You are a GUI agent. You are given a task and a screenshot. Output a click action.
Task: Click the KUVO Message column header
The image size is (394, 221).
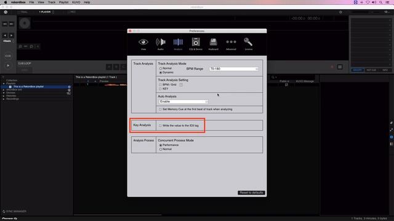click(x=305, y=81)
